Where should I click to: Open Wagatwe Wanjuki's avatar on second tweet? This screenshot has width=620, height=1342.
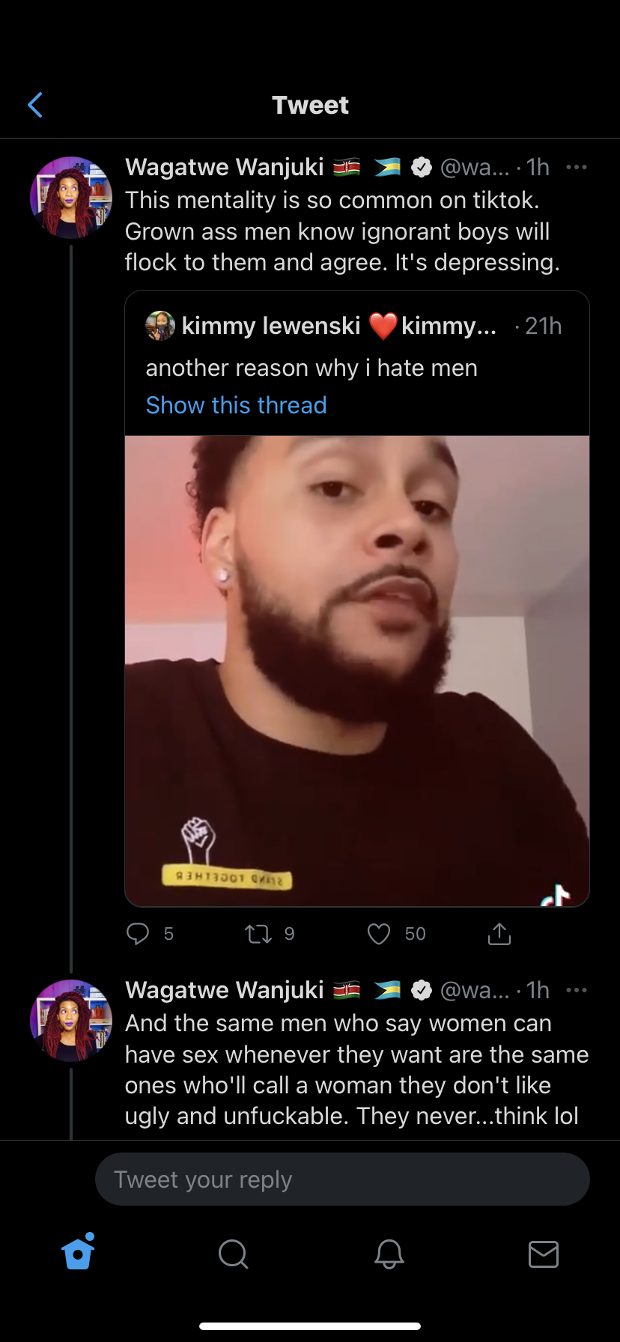tap(70, 1020)
